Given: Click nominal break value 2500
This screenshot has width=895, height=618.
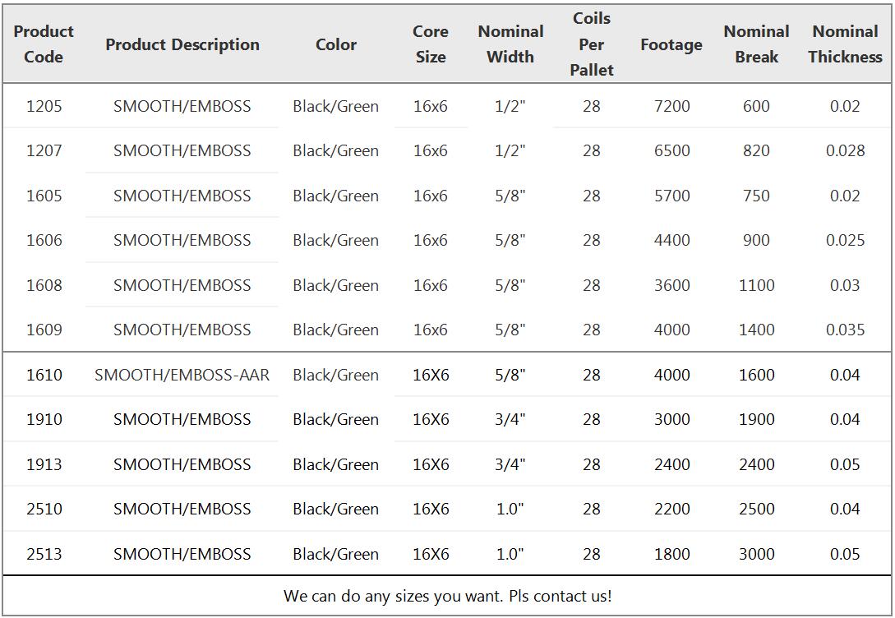Looking at the screenshot, I should (x=757, y=509).
